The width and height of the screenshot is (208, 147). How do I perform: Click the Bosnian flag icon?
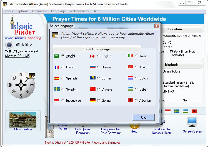click(x=92, y=78)
